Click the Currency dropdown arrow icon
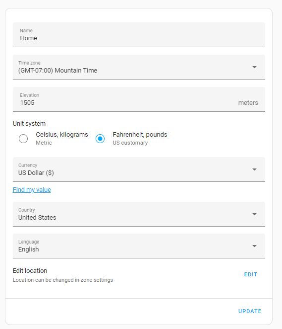 (x=254, y=169)
